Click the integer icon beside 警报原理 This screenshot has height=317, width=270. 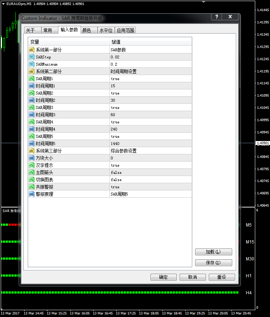click(x=31, y=194)
